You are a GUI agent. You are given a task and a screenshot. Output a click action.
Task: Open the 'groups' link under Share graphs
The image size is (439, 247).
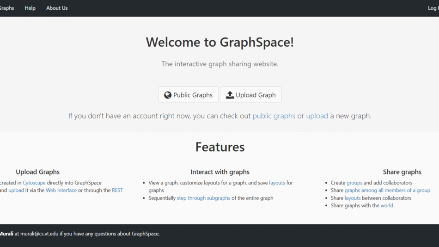pyautogui.click(x=354, y=183)
